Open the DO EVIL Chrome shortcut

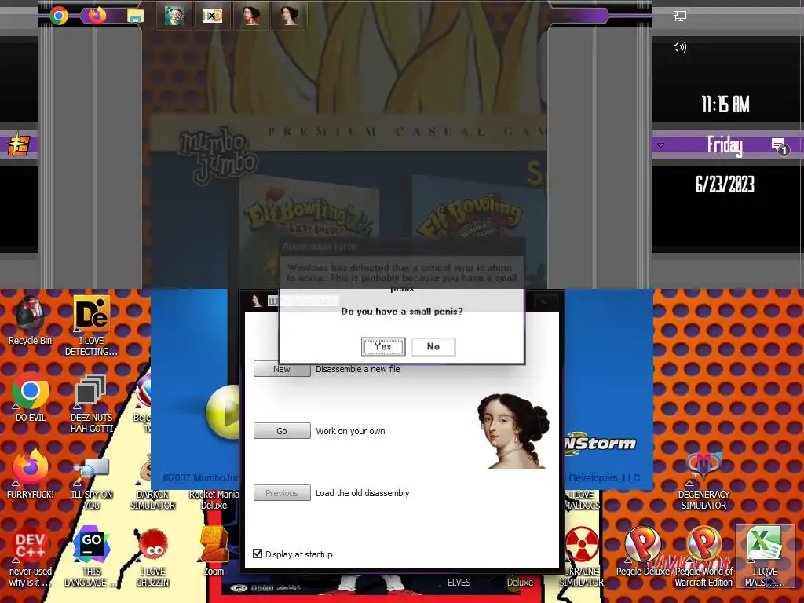[31, 398]
